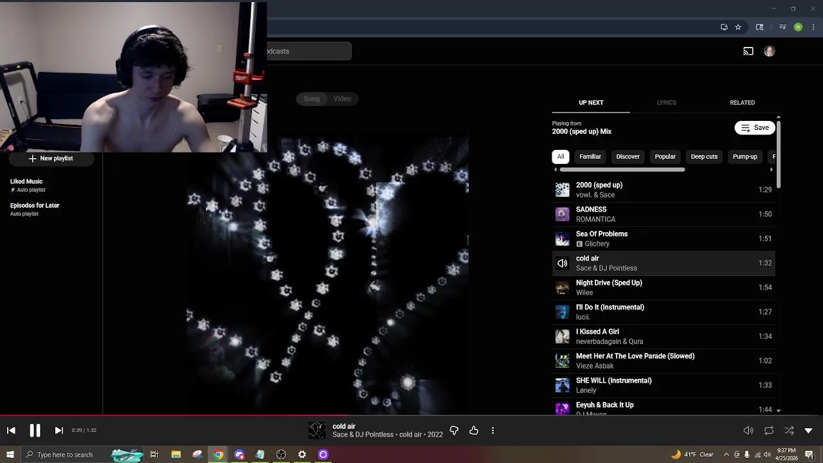Select the Discover filter chip
The image size is (823, 463).
pos(628,157)
